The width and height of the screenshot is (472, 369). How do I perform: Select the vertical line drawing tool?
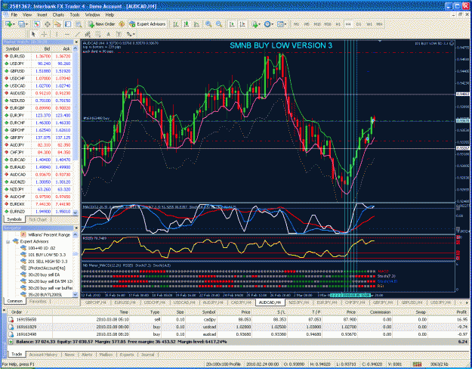(56, 34)
